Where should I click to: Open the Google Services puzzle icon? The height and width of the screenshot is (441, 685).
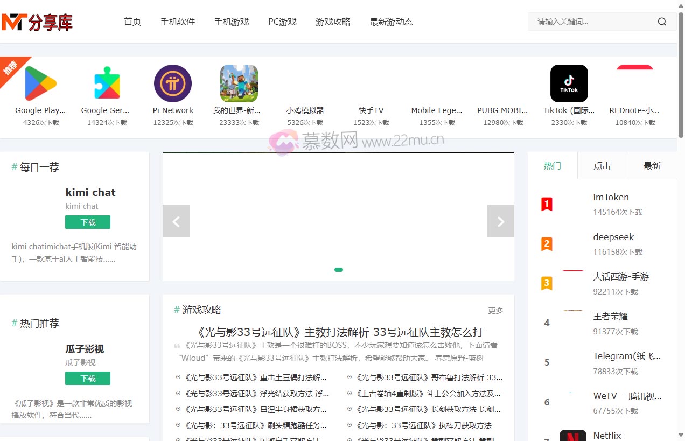107,83
